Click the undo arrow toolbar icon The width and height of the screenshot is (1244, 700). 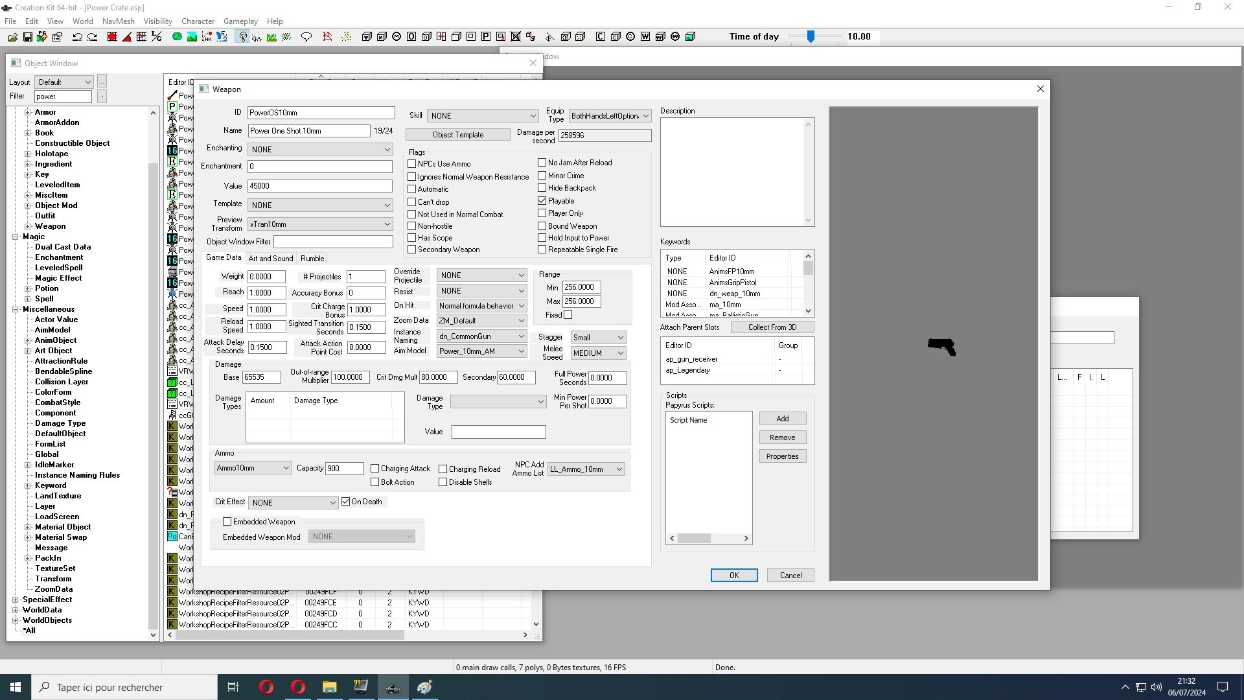click(x=77, y=37)
